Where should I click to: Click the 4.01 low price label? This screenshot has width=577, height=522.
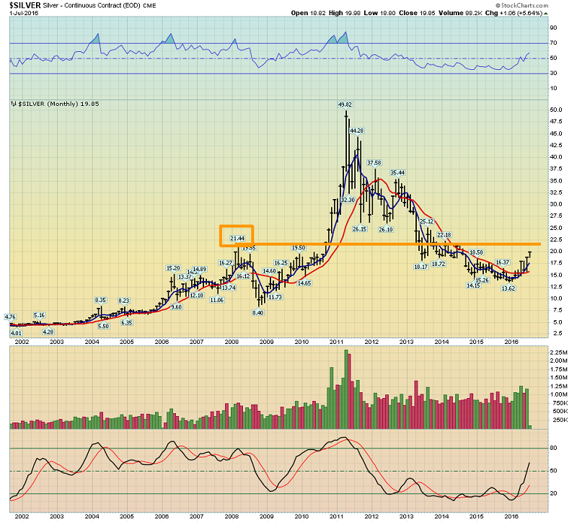(16, 333)
